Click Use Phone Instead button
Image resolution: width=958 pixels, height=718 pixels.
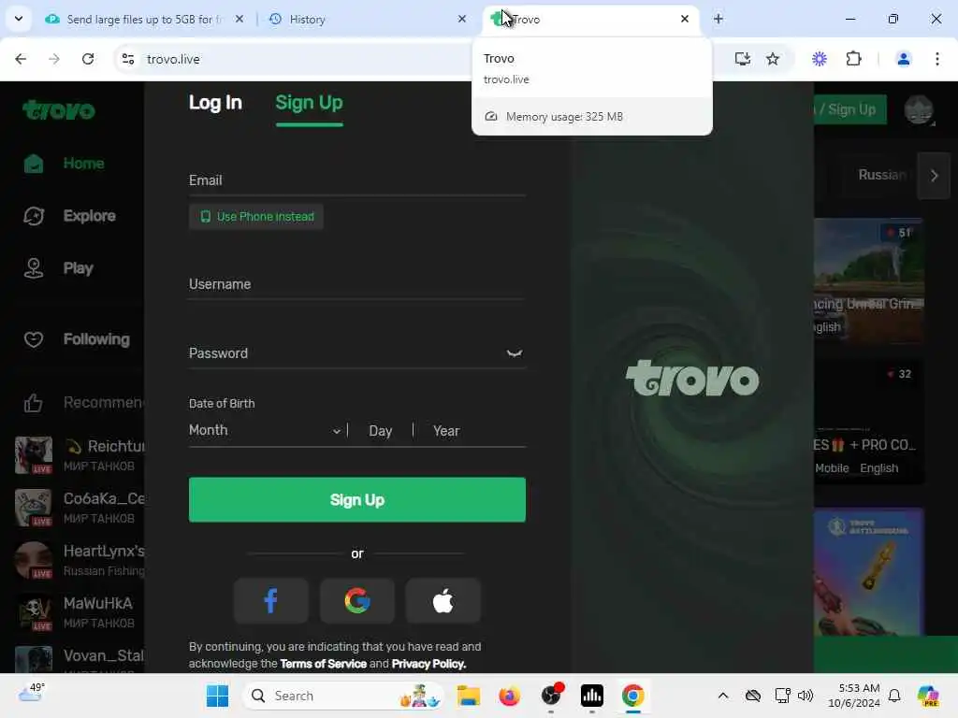(x=256, y=217)
